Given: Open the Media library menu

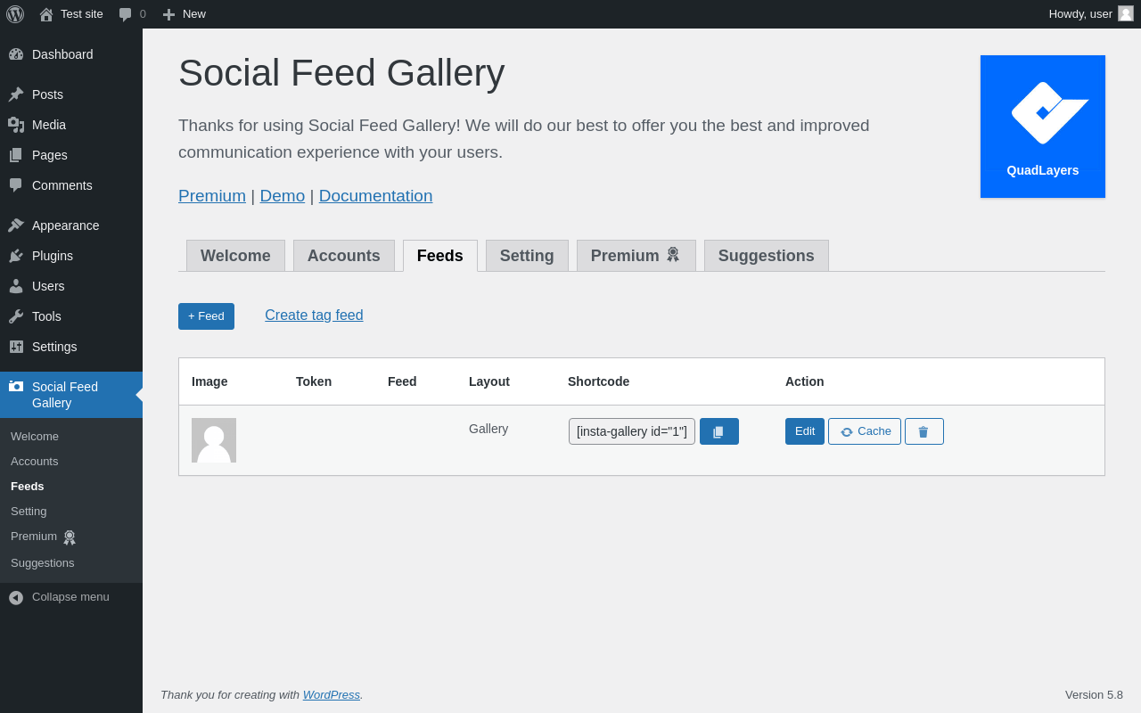Looking at the screenshot, I should point(49,125).
